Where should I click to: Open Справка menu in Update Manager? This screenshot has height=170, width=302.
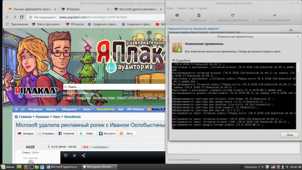click(x=202, y=8)
